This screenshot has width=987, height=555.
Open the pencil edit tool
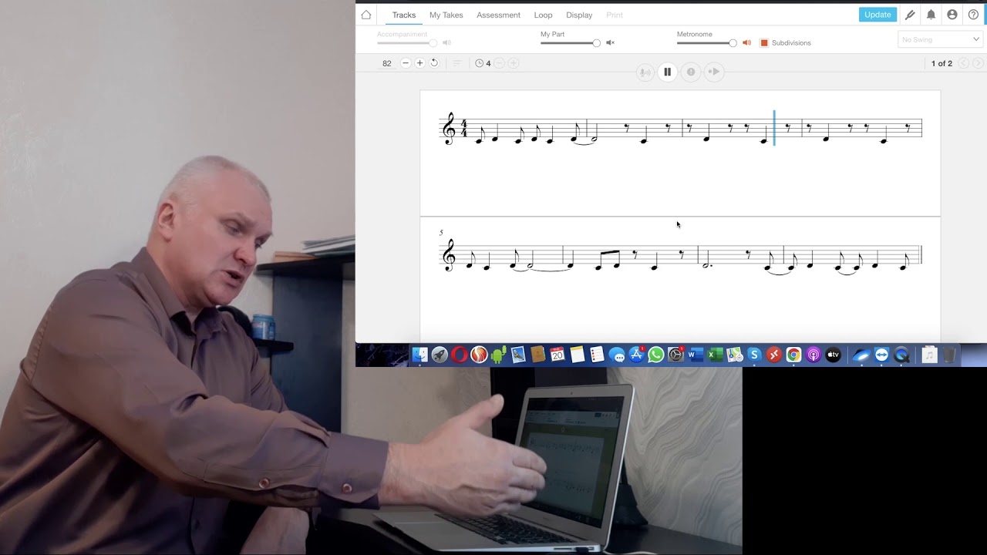(x=910, y=15)
